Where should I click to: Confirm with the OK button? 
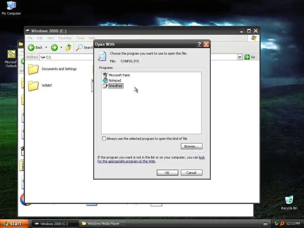point(167,172)
